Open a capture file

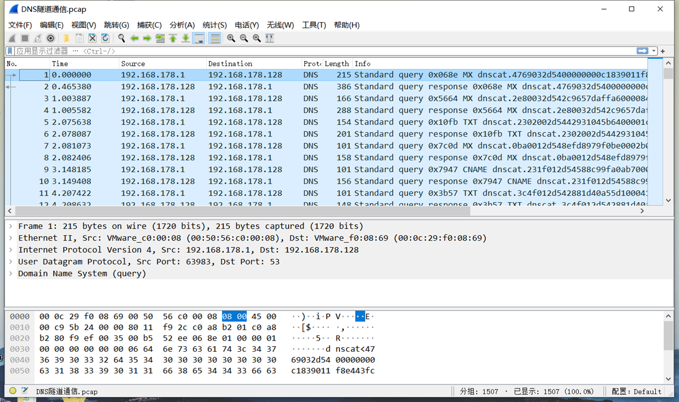(66, 38)
